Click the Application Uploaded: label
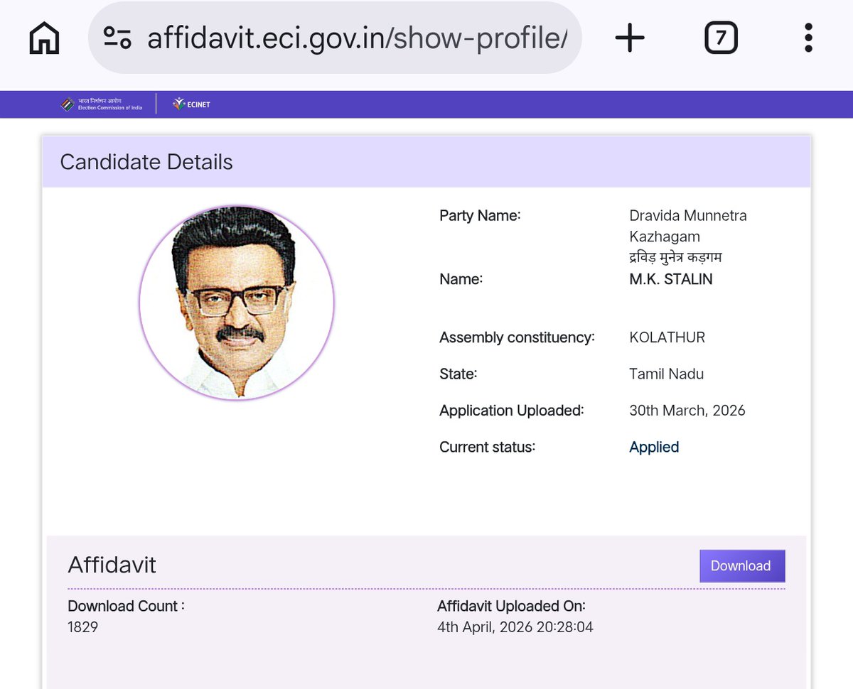 pyautogui.click(x=512, y=411)
